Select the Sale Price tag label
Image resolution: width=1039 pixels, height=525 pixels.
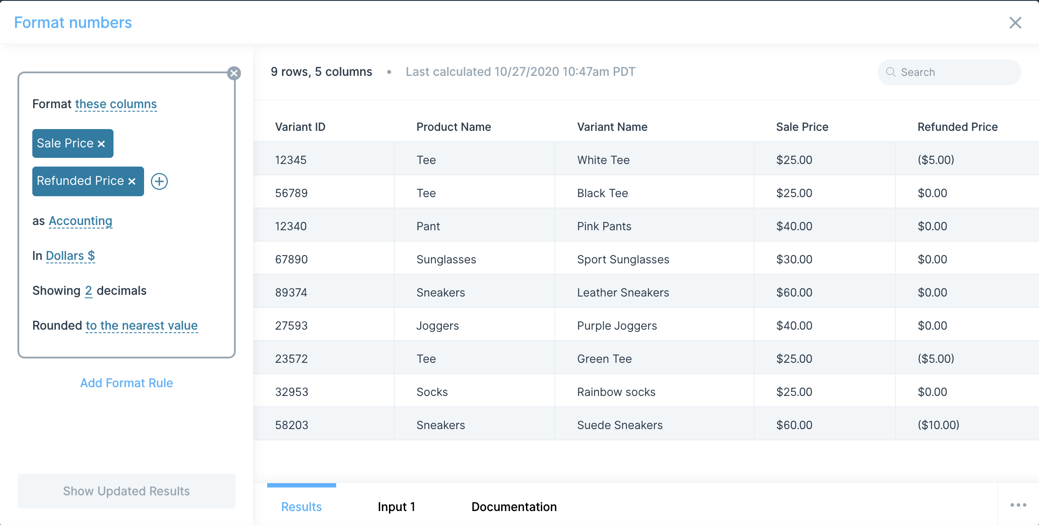pyautogui.click(x=65, y=143)
